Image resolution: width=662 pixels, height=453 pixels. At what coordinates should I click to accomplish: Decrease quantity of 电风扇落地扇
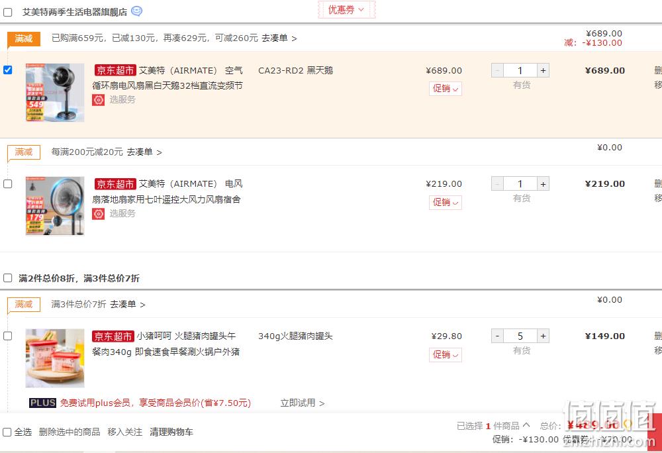[x=497, y=183]
